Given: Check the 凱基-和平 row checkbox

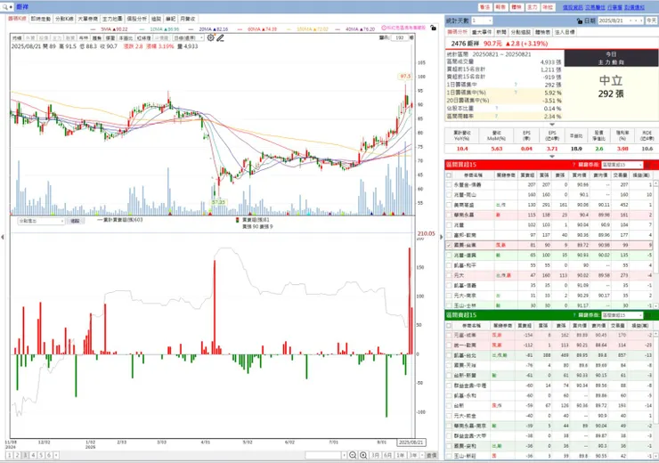Looking at the screenshot, I should click(x=449, y=265).
